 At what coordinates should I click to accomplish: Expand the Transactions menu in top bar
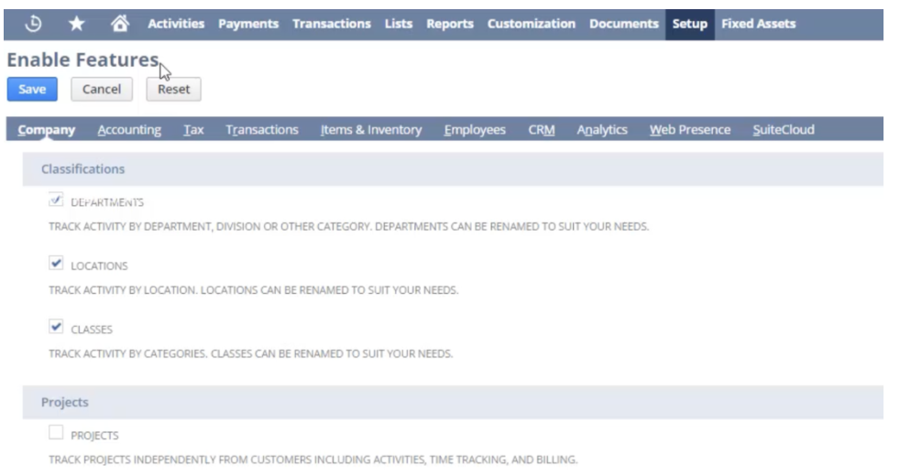point(331,24)
